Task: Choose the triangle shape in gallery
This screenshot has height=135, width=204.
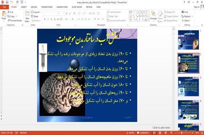Action: point(131,16)
